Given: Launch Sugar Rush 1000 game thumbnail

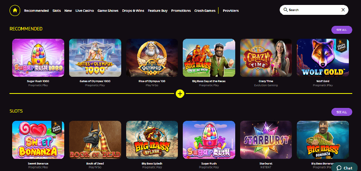Looking at the screenshot, I should (x=38, y=58).
